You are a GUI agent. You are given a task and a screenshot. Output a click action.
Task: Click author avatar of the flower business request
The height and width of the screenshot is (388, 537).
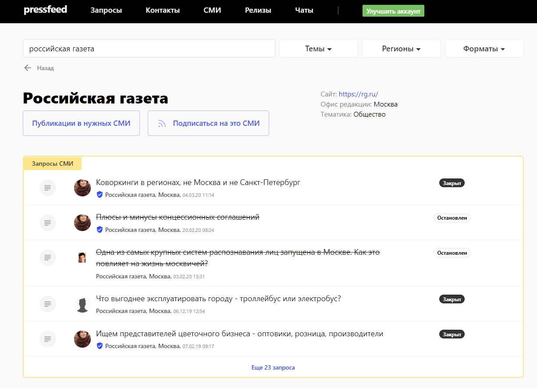click(82, 339)
